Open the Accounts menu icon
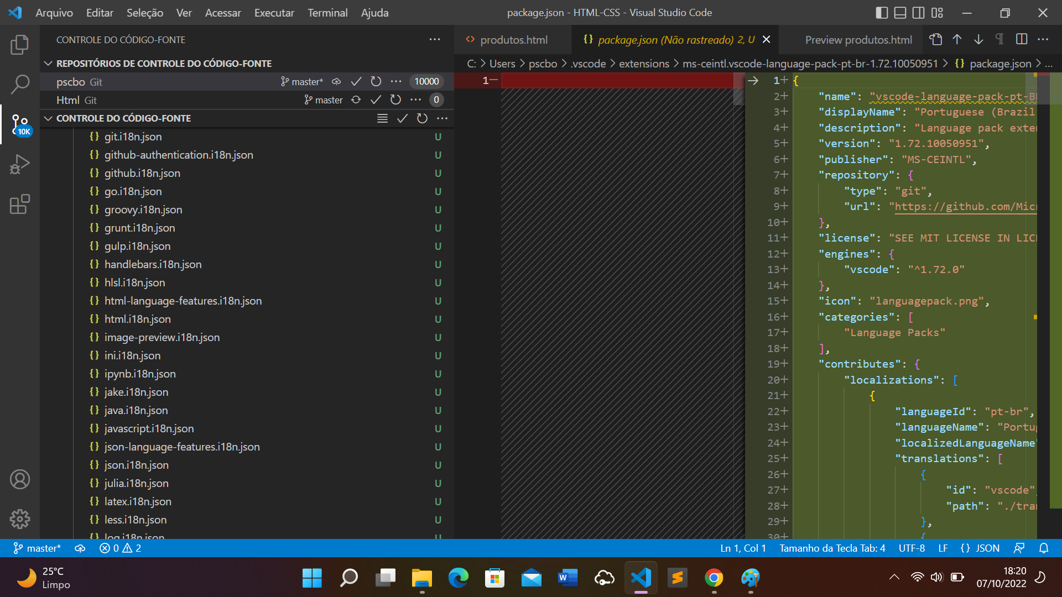The width and height of the screenshot is (1062, 597). pos(20,479)
